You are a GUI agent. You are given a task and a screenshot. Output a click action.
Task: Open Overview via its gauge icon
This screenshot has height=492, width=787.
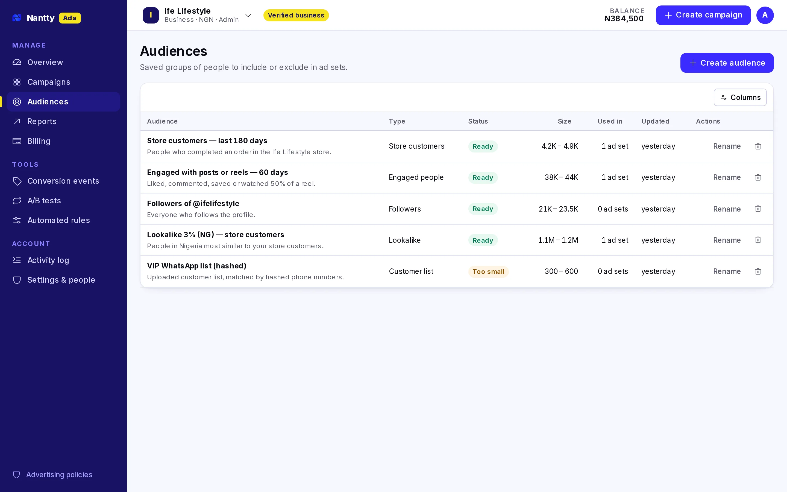[17, 62]
